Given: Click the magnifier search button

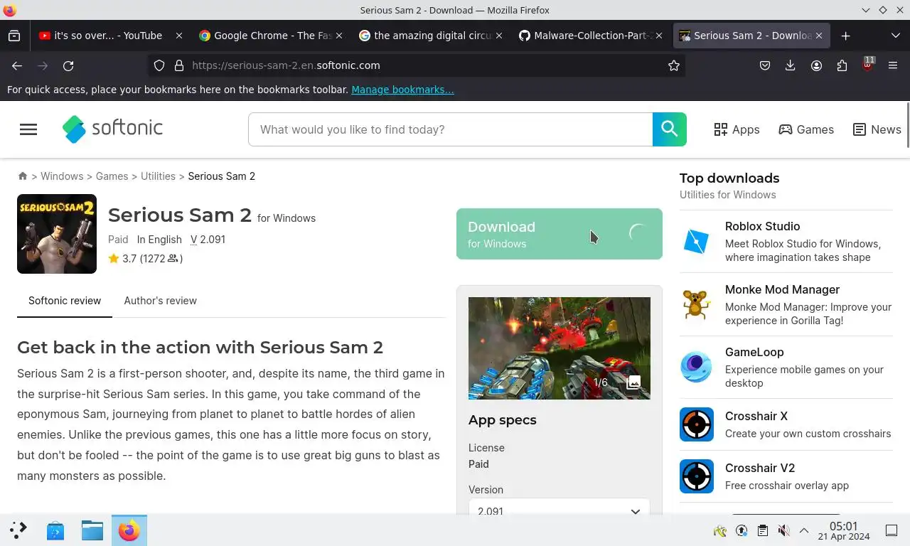Looking at the screenshot, I should [x=669, y=129].
